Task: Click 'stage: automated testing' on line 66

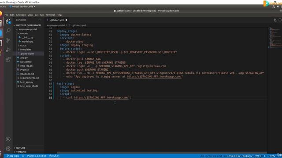Action: coord(78,91)
